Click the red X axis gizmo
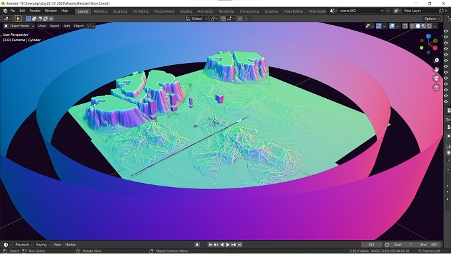The height and width of the screenshot is (254, 451). 435,48
